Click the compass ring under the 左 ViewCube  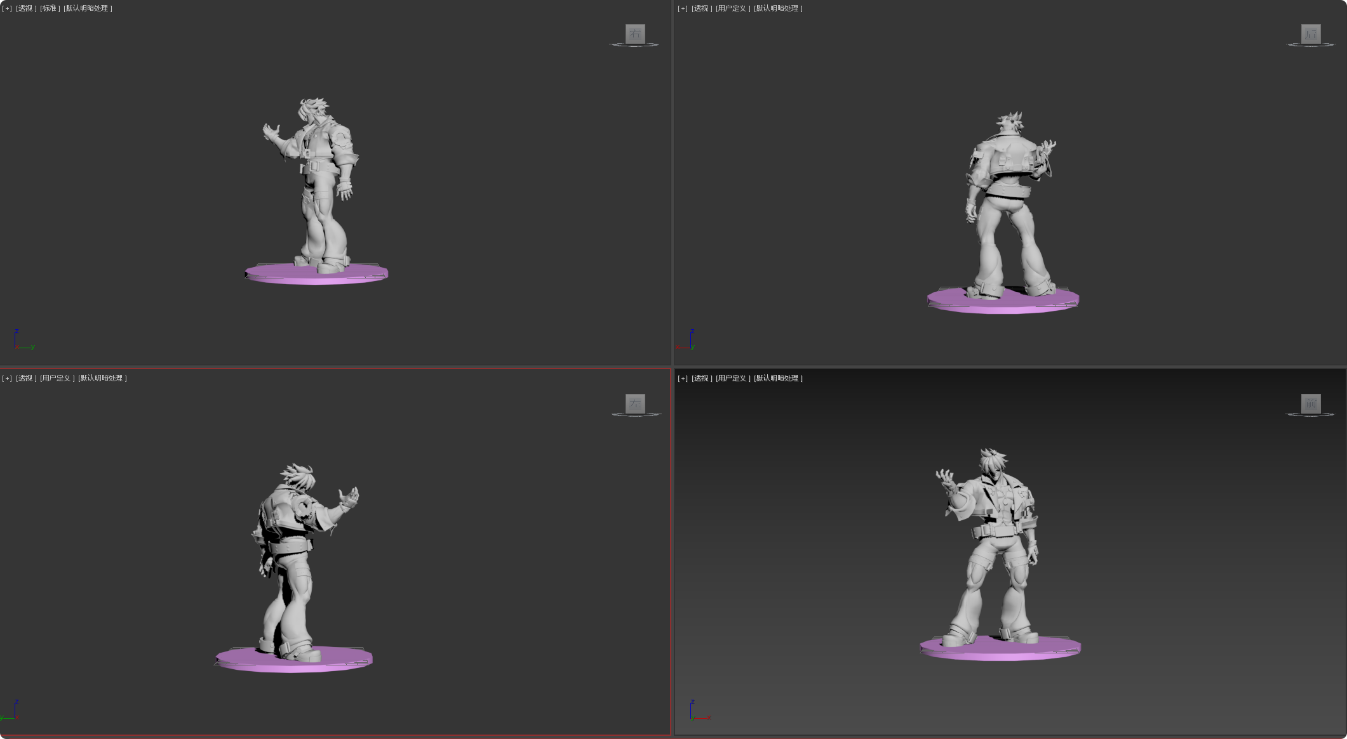pos(636,415)
